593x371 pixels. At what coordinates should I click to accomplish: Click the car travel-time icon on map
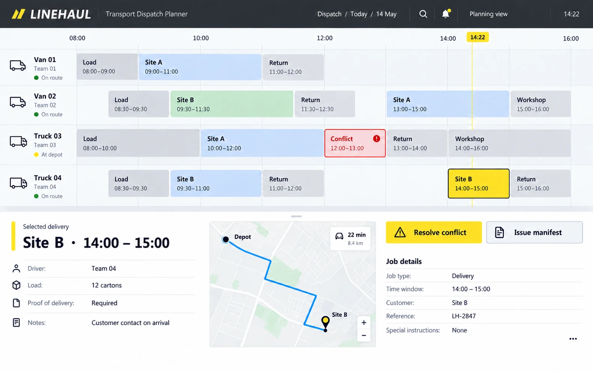(x=339, y=236)
